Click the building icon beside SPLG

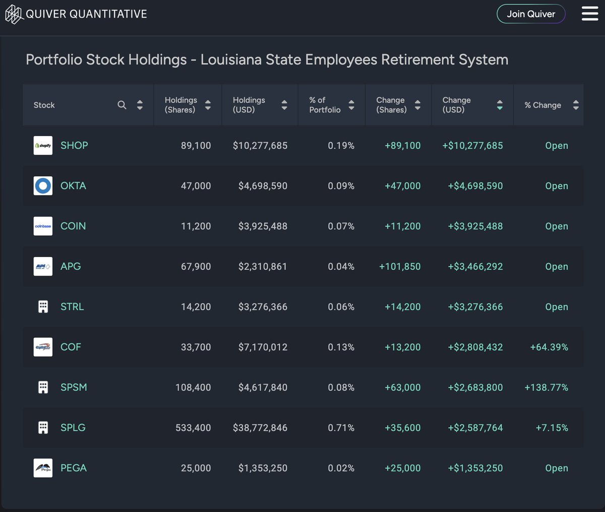point(43,428)
